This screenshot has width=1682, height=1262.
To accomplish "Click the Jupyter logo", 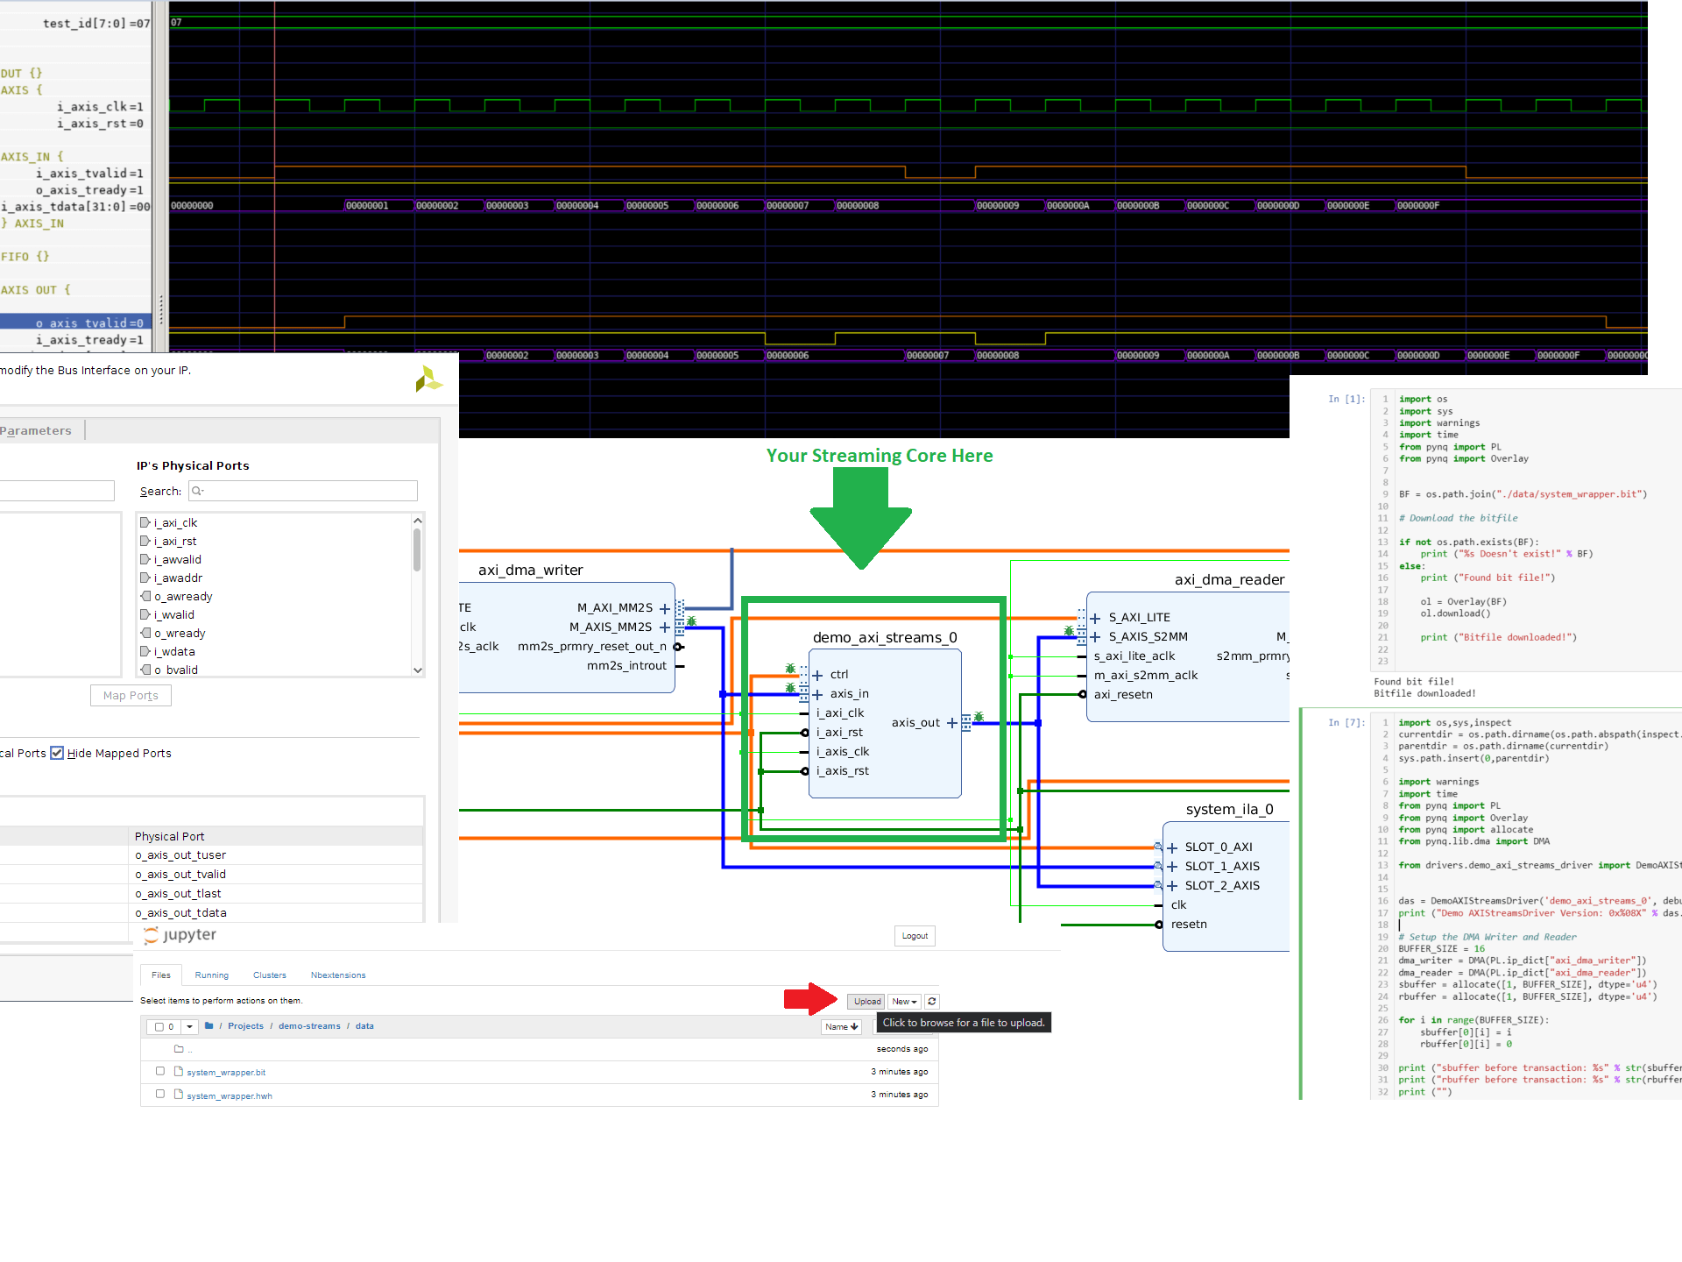I will [x=179, y=934].
